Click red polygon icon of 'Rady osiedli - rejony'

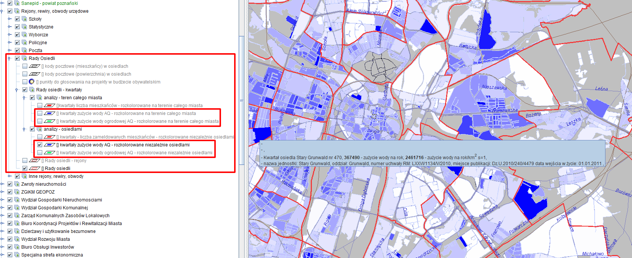pos(34,161)
